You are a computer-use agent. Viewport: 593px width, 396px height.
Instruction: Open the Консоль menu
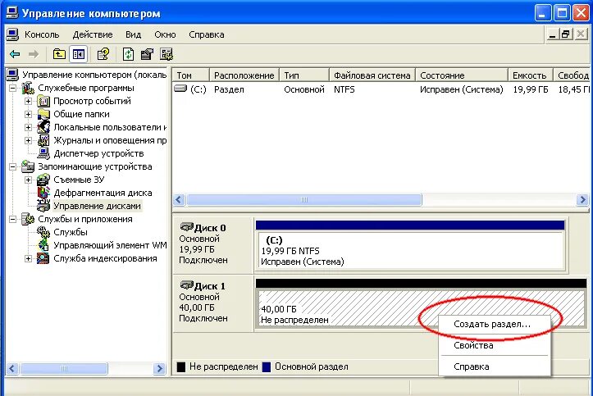coord(42,34)
